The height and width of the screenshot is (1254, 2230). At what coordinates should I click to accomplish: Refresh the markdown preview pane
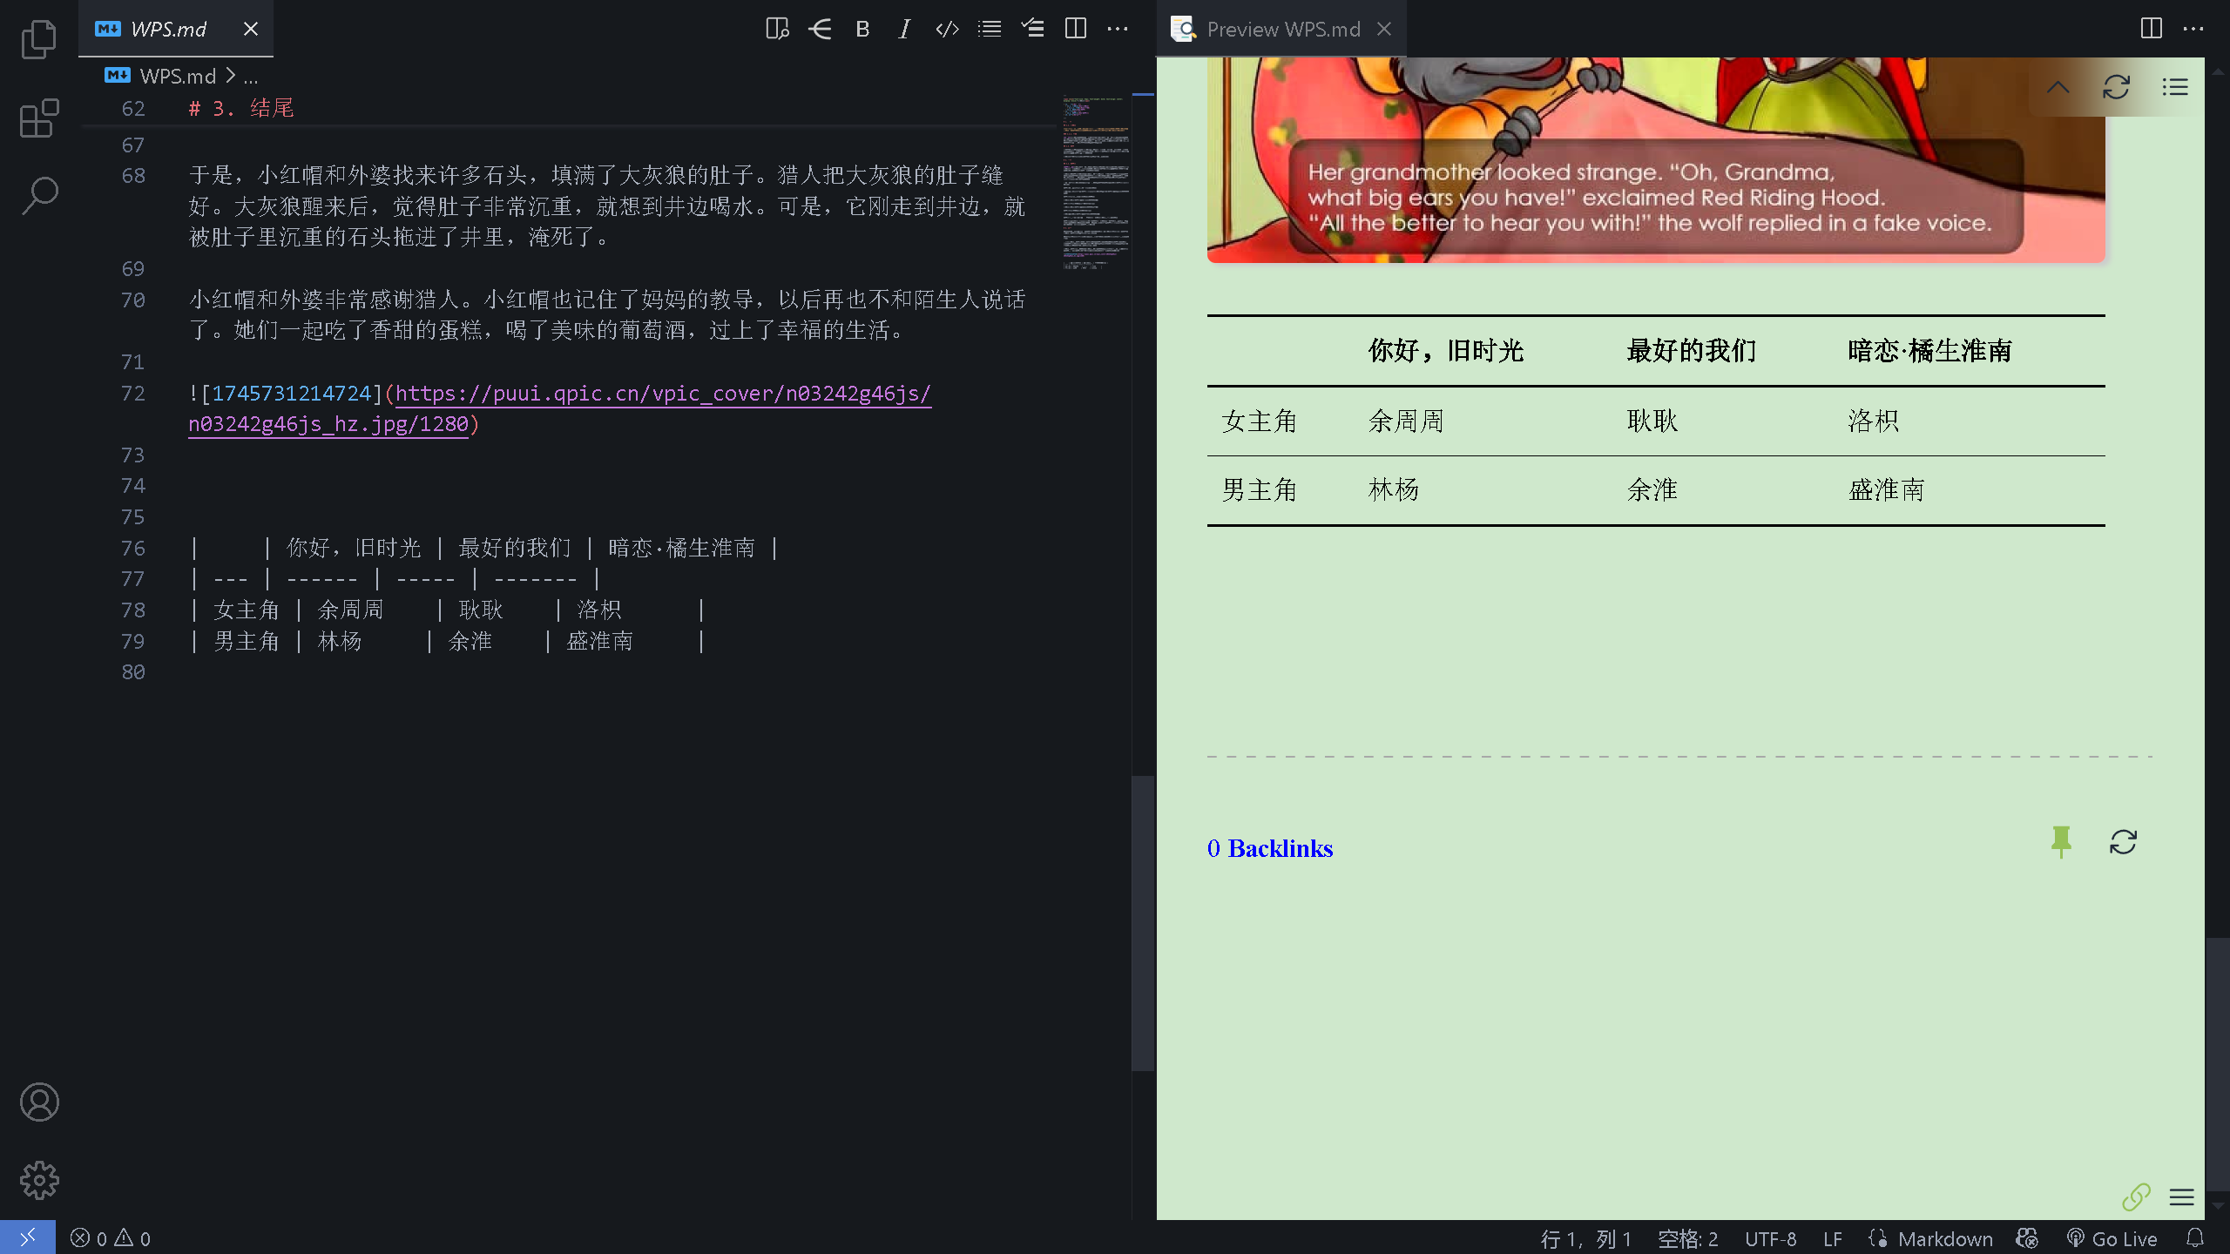[x=2115, y=87]
